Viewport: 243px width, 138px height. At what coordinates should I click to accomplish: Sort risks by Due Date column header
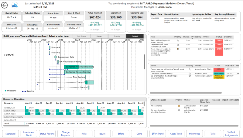coord(228,37)
